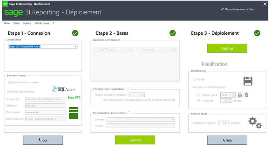Enable Effectuer une réplication checkbox
The image size is (270, 146).
click(128, 89)
